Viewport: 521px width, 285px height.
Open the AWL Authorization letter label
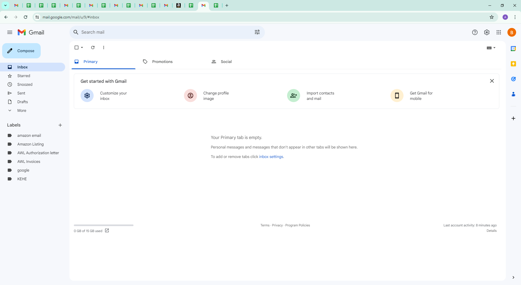[33, 153]
